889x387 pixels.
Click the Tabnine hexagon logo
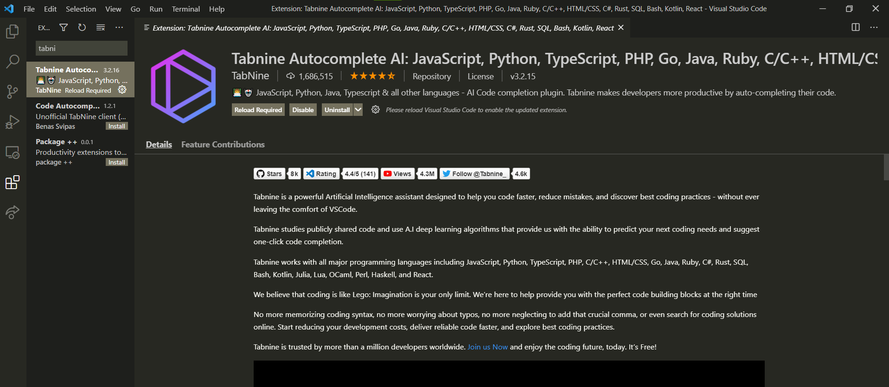[x=183, y=86]
